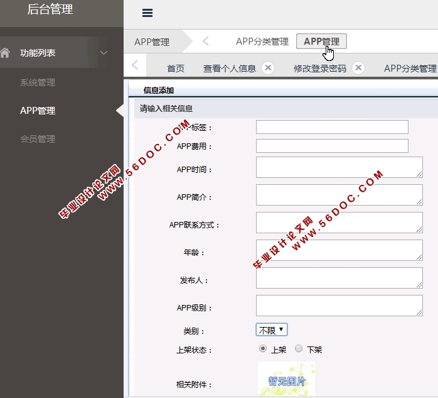Focus the APP级别 text area
438x398 pixels.
(x=339, y=306)
